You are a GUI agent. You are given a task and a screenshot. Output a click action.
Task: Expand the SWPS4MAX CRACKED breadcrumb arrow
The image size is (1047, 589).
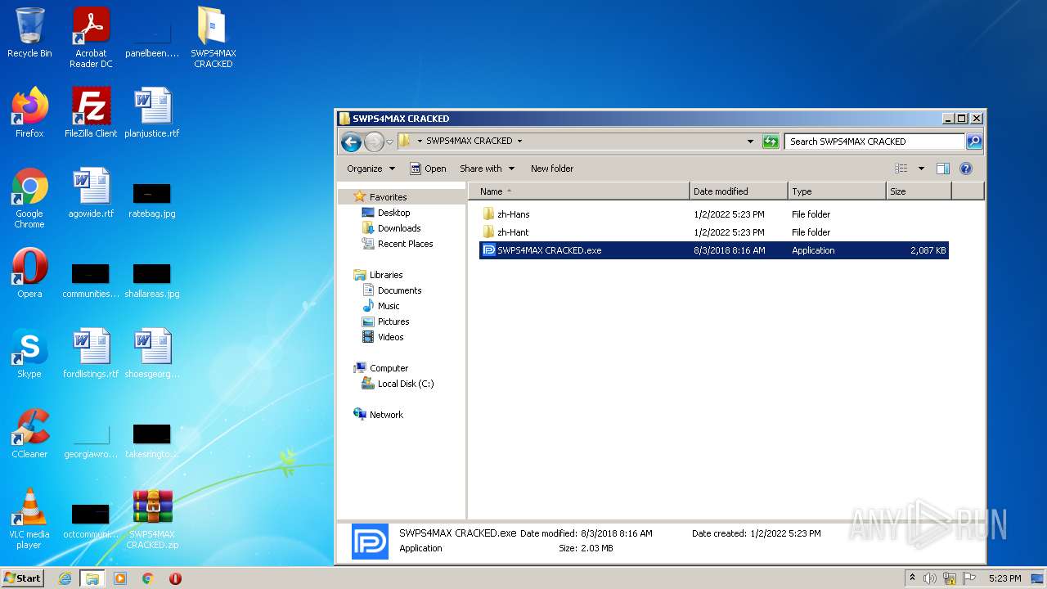click(x=519, y=142)
